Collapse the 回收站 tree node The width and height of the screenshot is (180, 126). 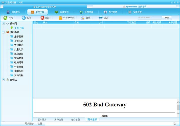coord(3,80)
